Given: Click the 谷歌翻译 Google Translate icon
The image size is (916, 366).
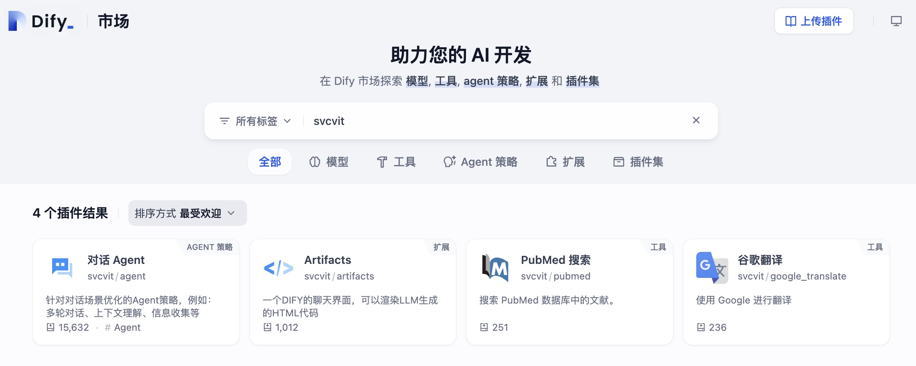Looking at the screenshot, I should pyautogui.click(x=712, y=268).
